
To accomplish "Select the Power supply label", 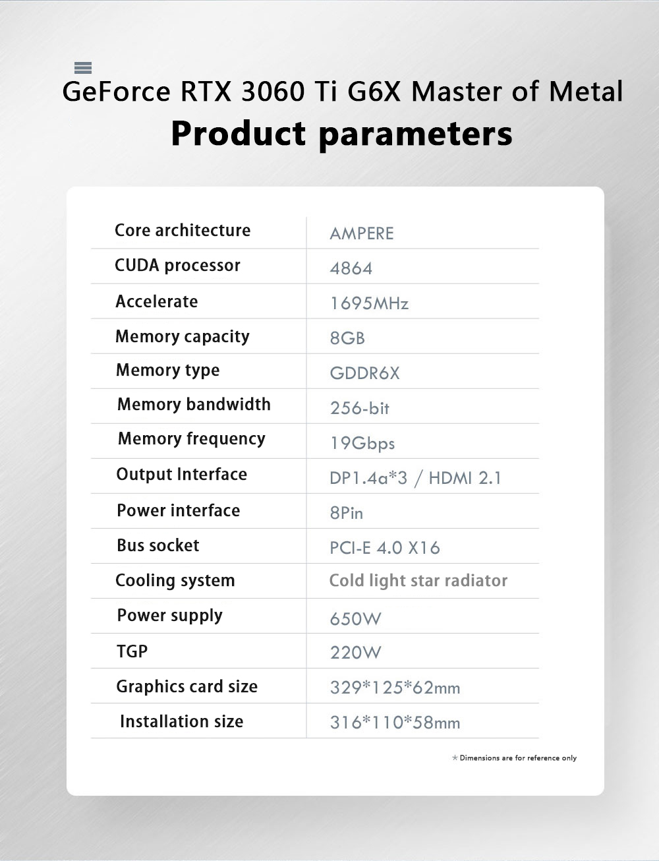I will tap(169, 615).
